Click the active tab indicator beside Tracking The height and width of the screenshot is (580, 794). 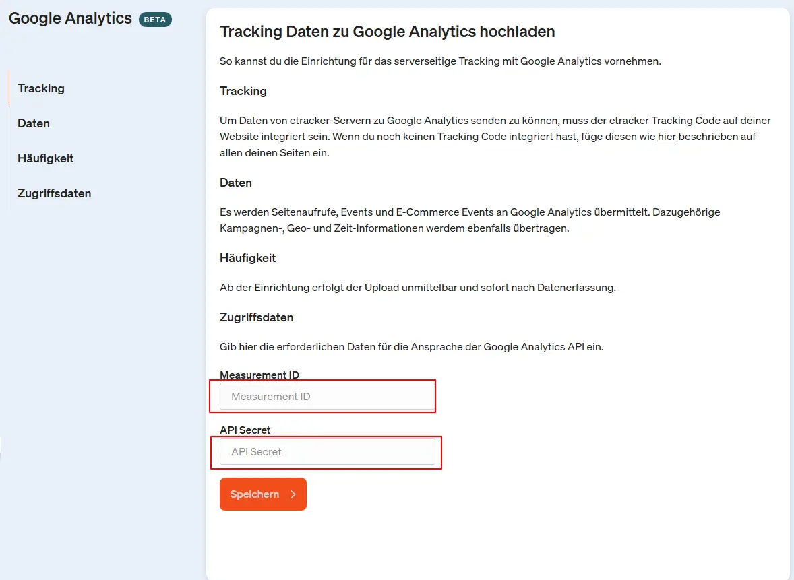9,88
